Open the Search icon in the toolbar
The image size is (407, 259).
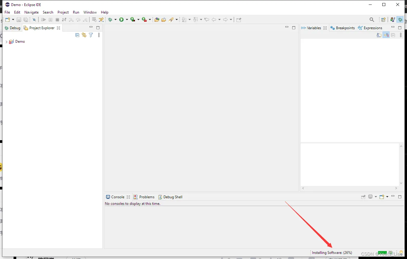pos(372,19)
